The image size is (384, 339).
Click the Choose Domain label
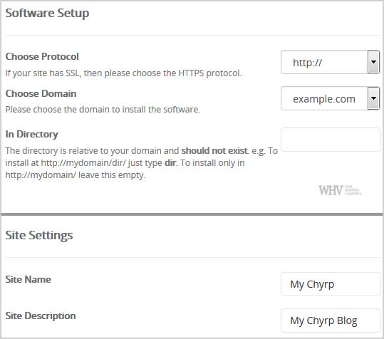coord(41,93)
